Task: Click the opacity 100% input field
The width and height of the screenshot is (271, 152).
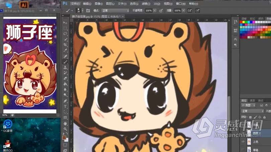Action: tap(149, 11)
